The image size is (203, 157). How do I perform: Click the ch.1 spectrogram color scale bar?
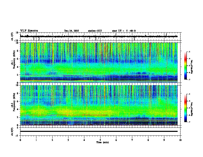(x=185, y=66)
